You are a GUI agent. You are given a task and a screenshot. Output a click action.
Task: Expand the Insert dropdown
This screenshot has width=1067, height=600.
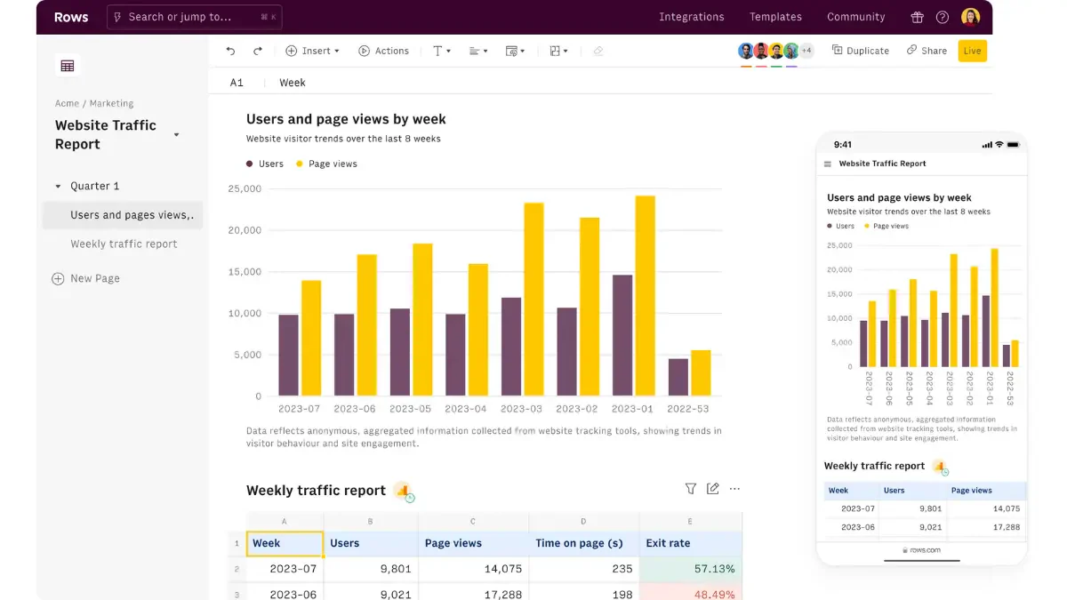(x=313, y=51)
